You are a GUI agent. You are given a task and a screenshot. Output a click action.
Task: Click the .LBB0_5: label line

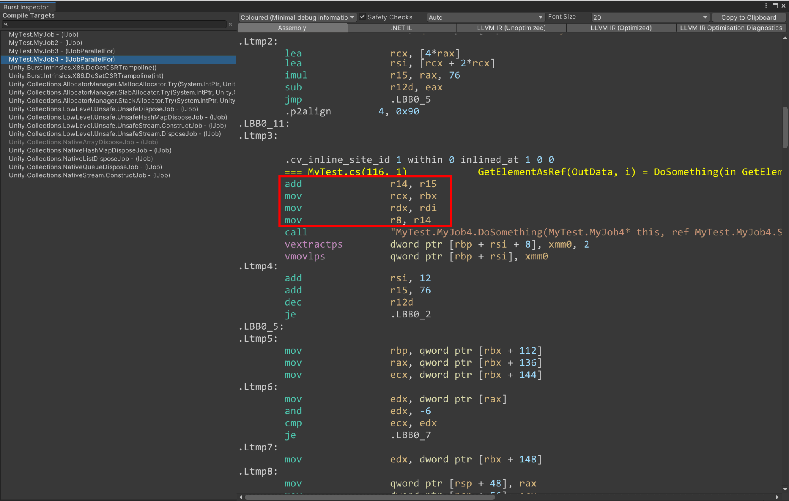point(261,326)
